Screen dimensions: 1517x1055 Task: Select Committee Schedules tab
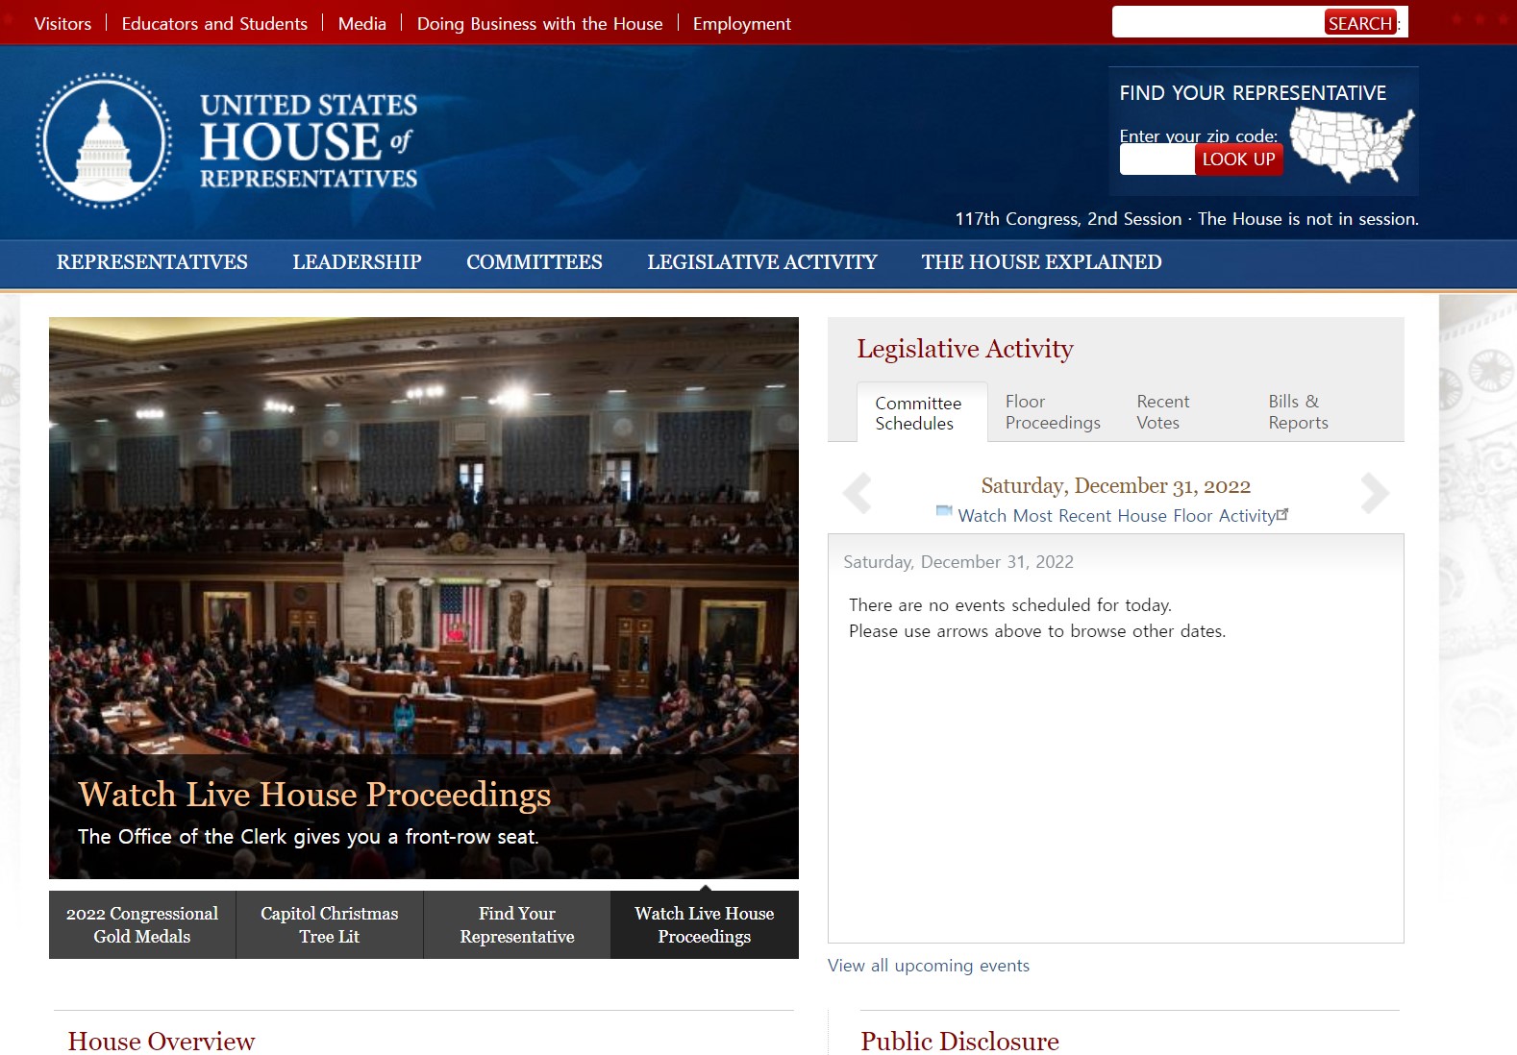[922, 413]
